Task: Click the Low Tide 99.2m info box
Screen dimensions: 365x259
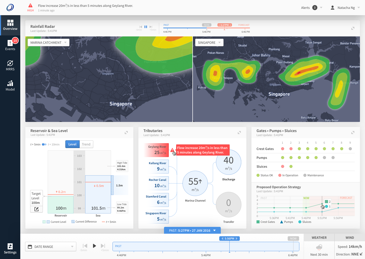Action: 122,207
